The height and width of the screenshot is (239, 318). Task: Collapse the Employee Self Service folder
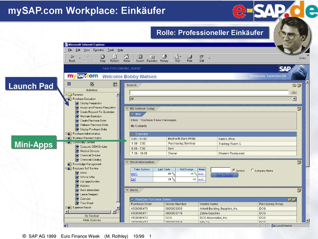click(x=66, y=168)
